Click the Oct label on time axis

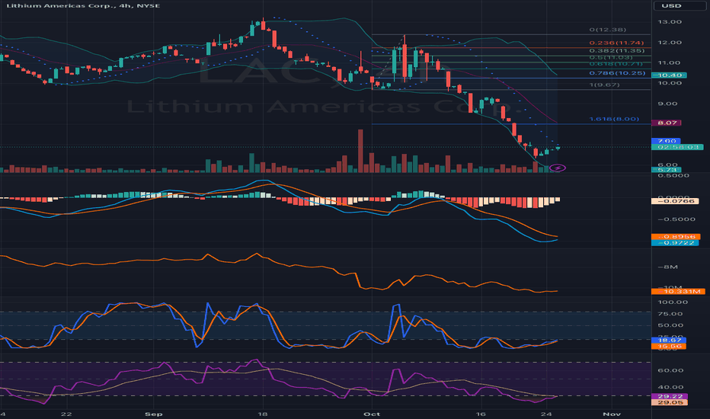(x=372, y=414)
